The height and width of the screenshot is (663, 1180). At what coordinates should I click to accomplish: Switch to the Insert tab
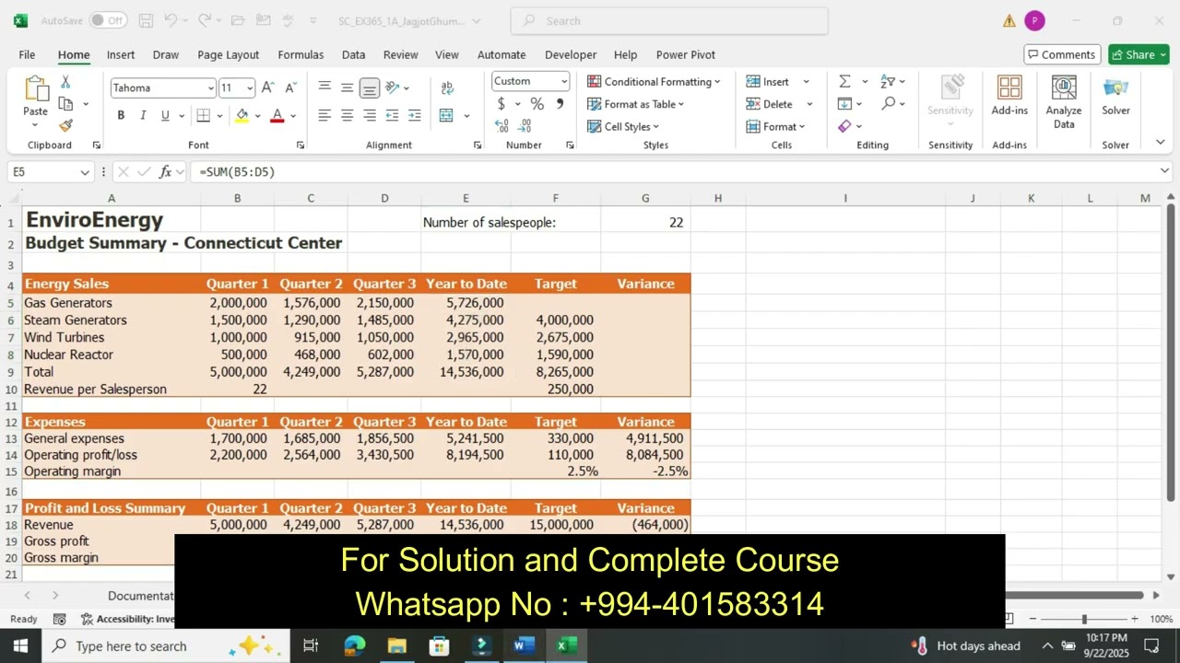(x=121, y=54)
